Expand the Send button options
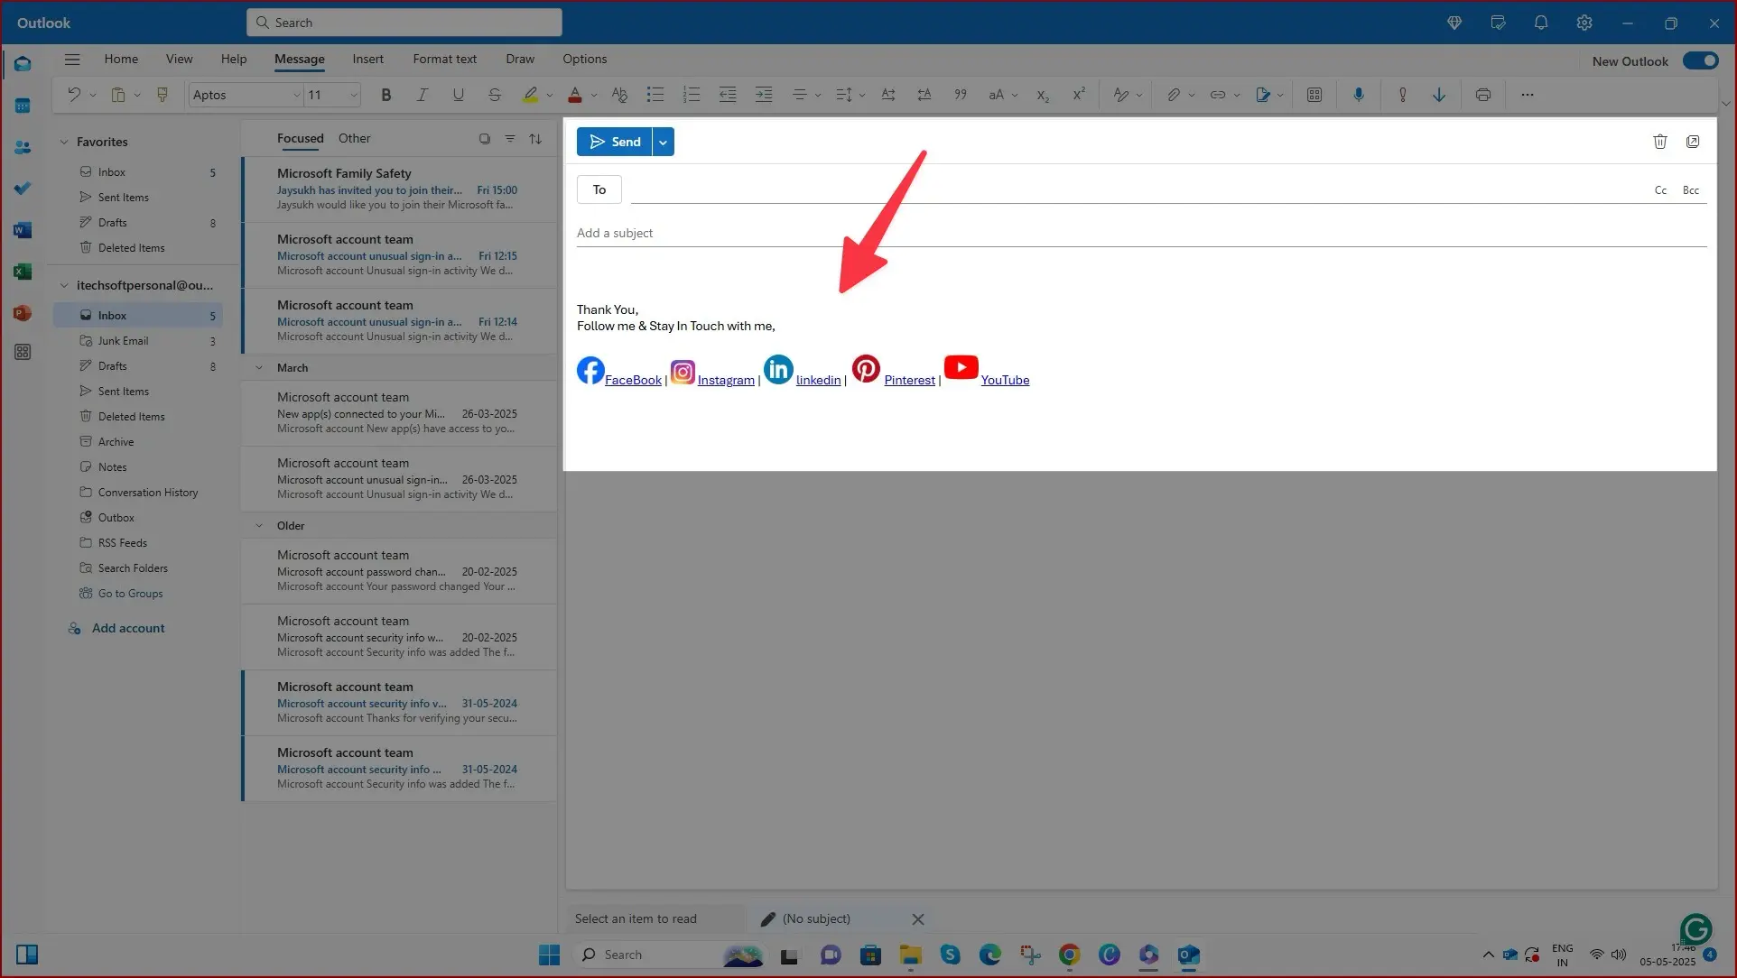 click(663, 142)
